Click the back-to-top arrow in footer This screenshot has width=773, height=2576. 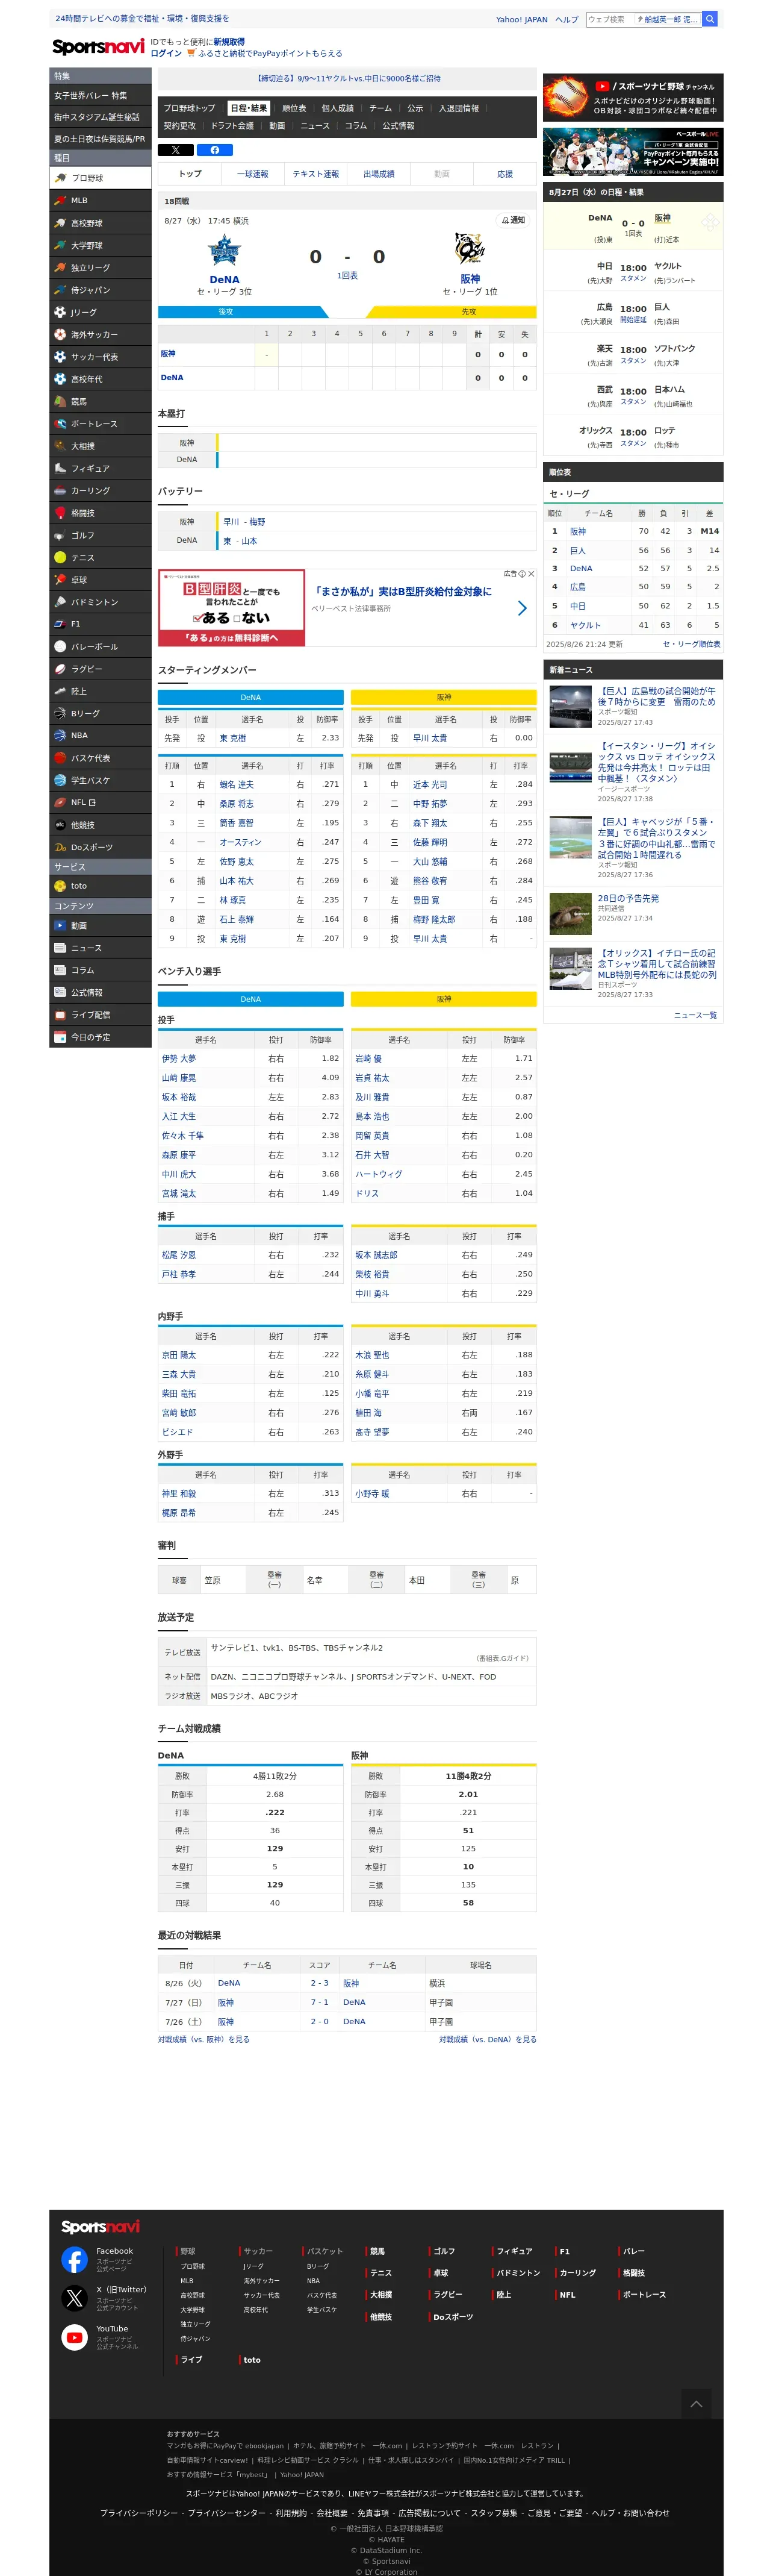[696, 2404]
